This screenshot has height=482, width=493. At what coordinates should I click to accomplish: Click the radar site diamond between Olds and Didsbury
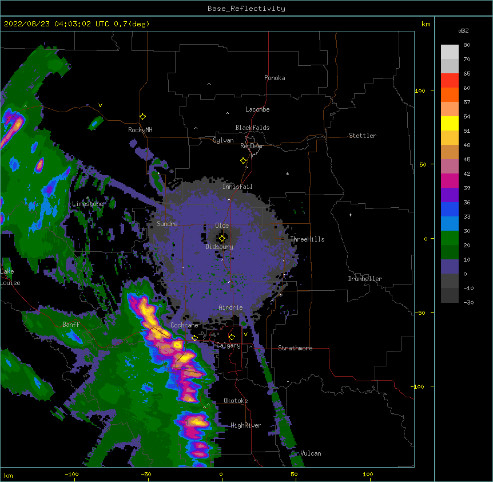[222, 238]
